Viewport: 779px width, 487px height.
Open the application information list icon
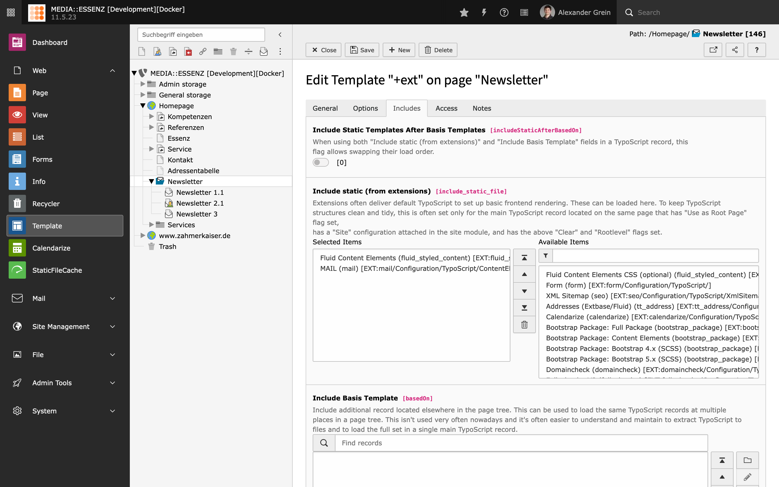point(524,12)
